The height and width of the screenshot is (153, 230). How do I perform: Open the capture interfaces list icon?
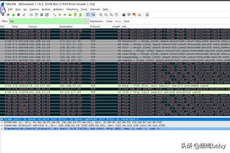[3, 15]
